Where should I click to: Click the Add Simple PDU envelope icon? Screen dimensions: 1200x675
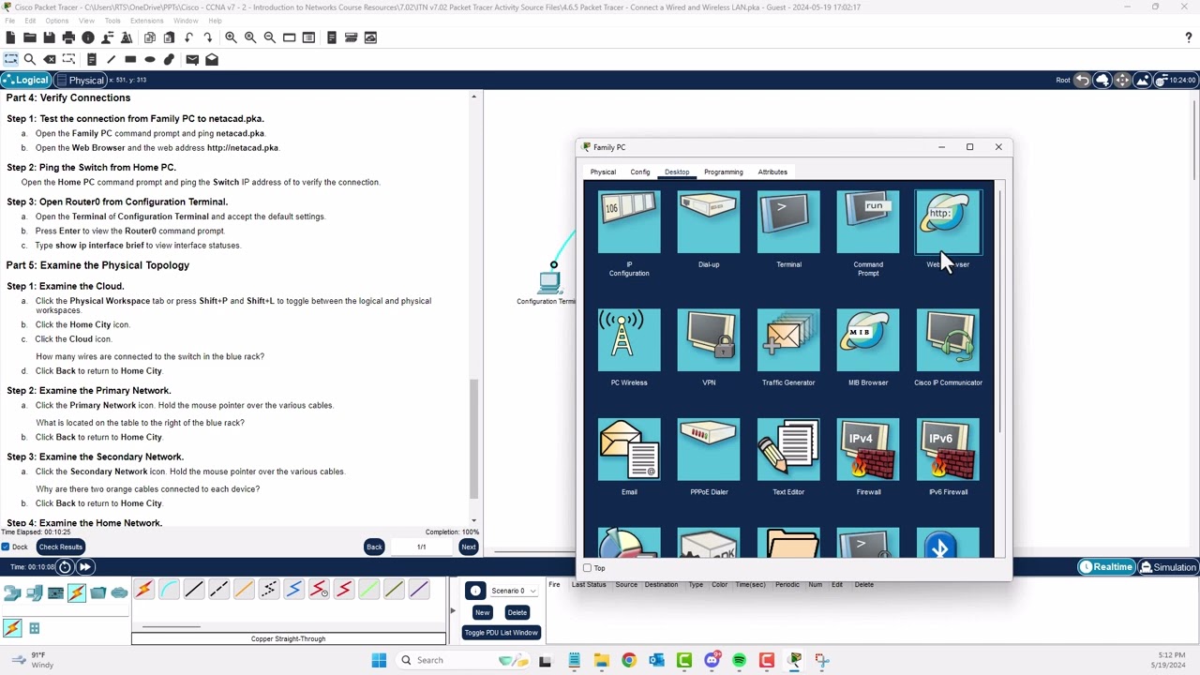click(192, 59)
